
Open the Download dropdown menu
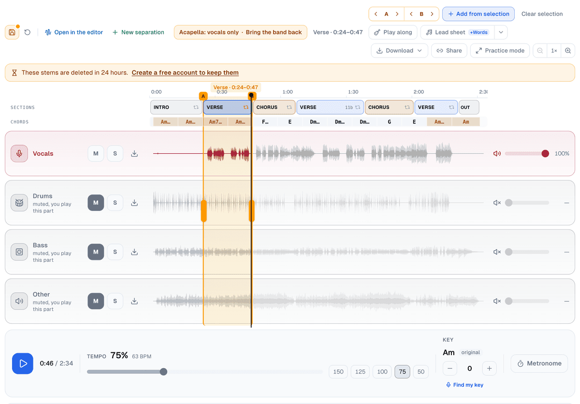[x=399, y=50]
